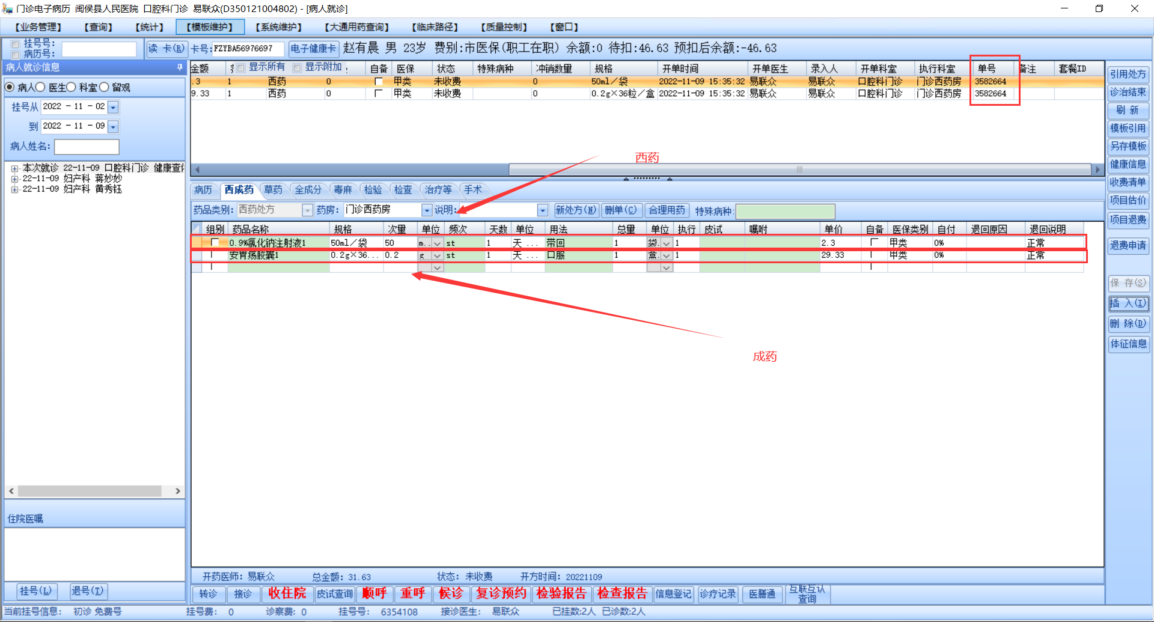Open the 药品类别 dropdown
Viewport: 1154px width, 622px height.
click(x=307, y=210)
